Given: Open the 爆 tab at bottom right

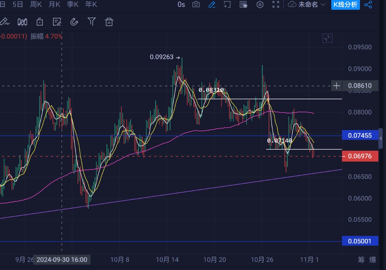Looking at the screenshot, I should click(x=373, y=260).
